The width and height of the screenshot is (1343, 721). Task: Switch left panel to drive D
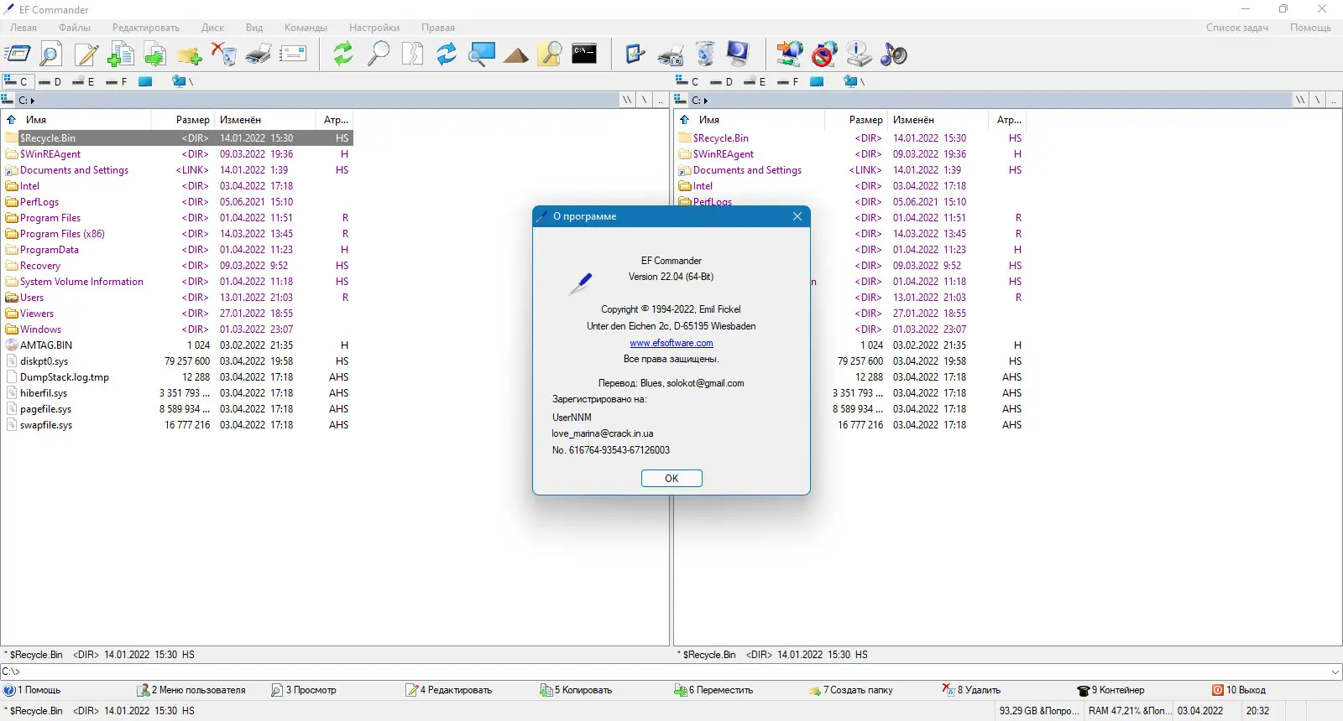[x=50, y=81]
